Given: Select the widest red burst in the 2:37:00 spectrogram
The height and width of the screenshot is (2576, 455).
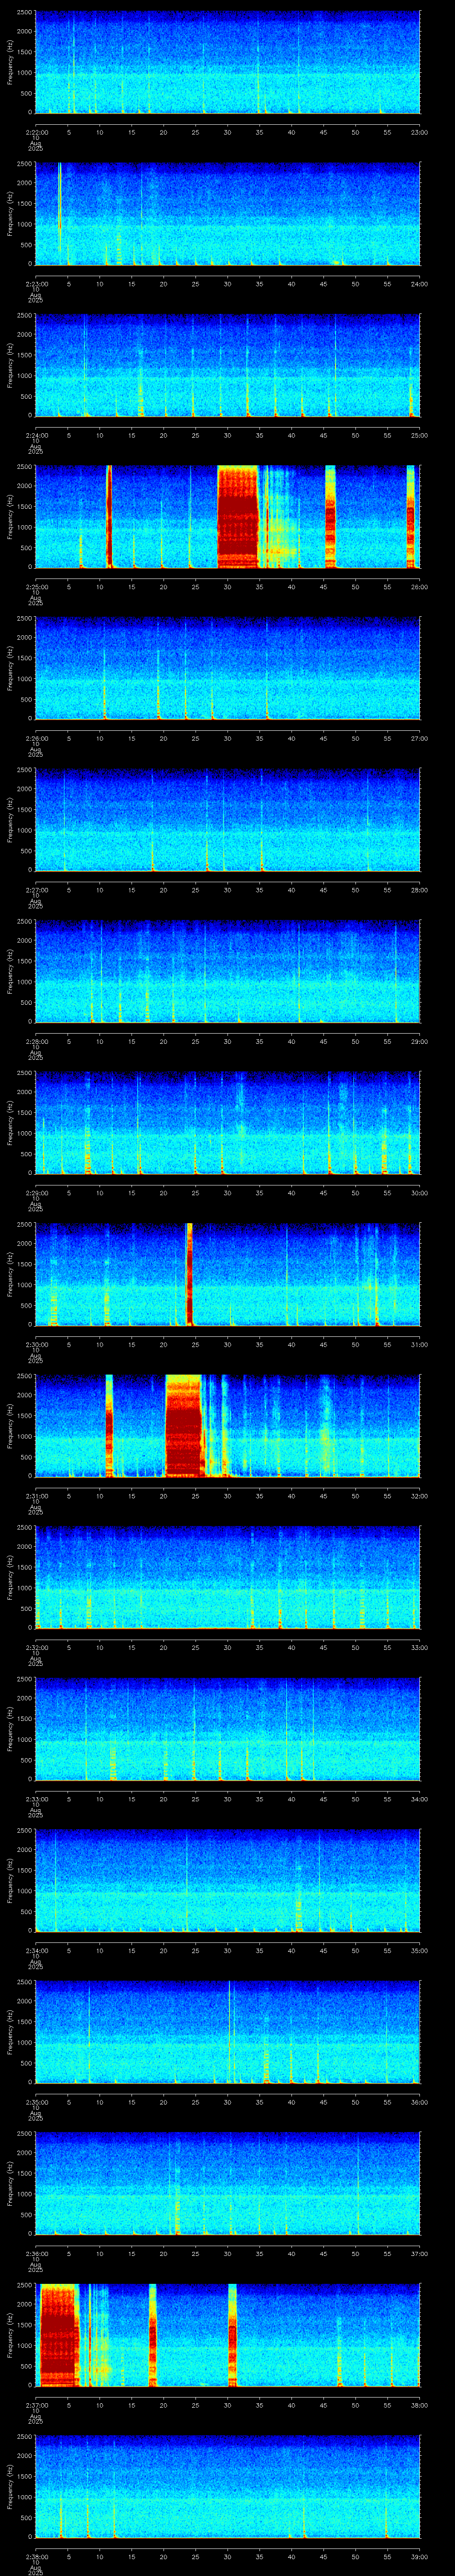Looking at the screenshot, I should (59, 2334).
